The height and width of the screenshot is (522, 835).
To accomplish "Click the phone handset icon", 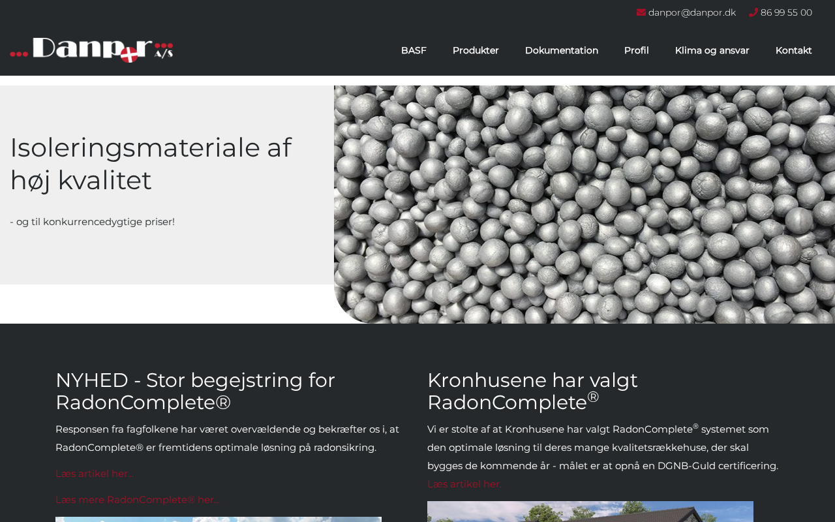I will 753,12.
